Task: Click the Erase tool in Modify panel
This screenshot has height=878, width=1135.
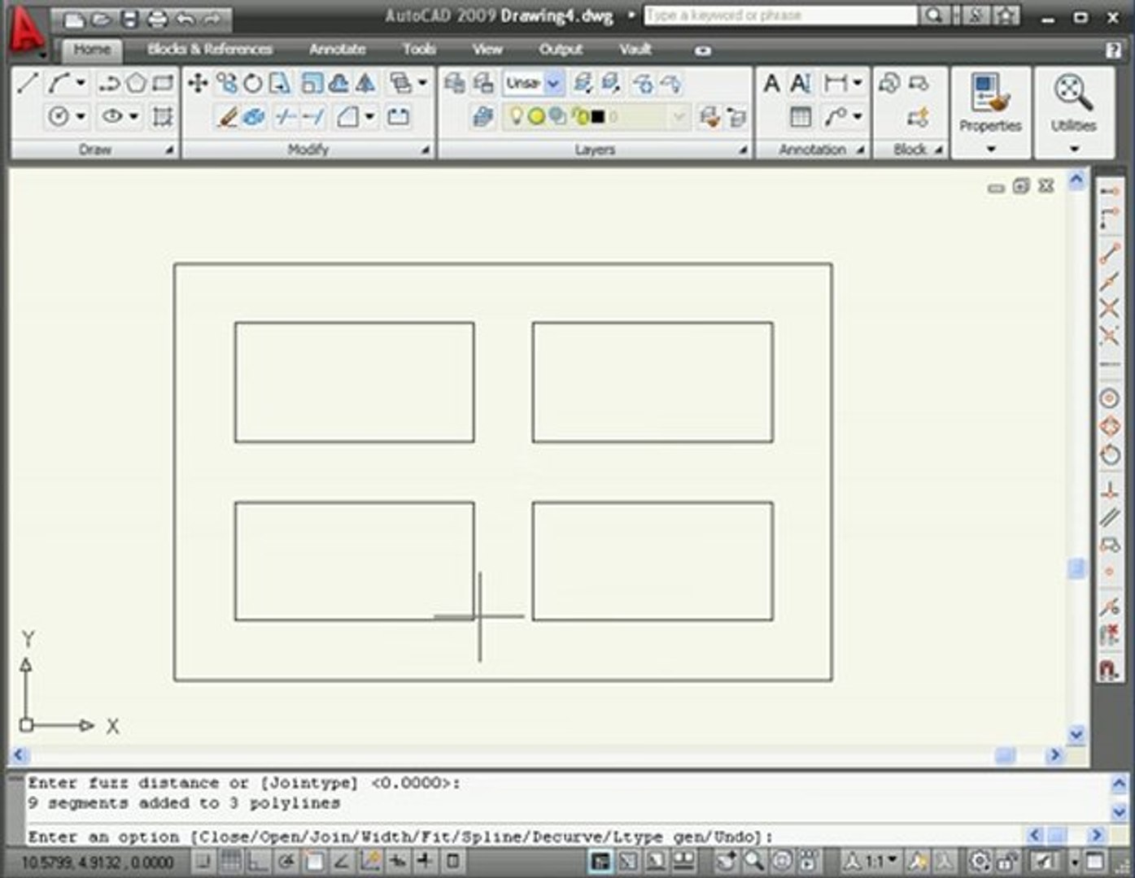Action: tap(227, 117)
